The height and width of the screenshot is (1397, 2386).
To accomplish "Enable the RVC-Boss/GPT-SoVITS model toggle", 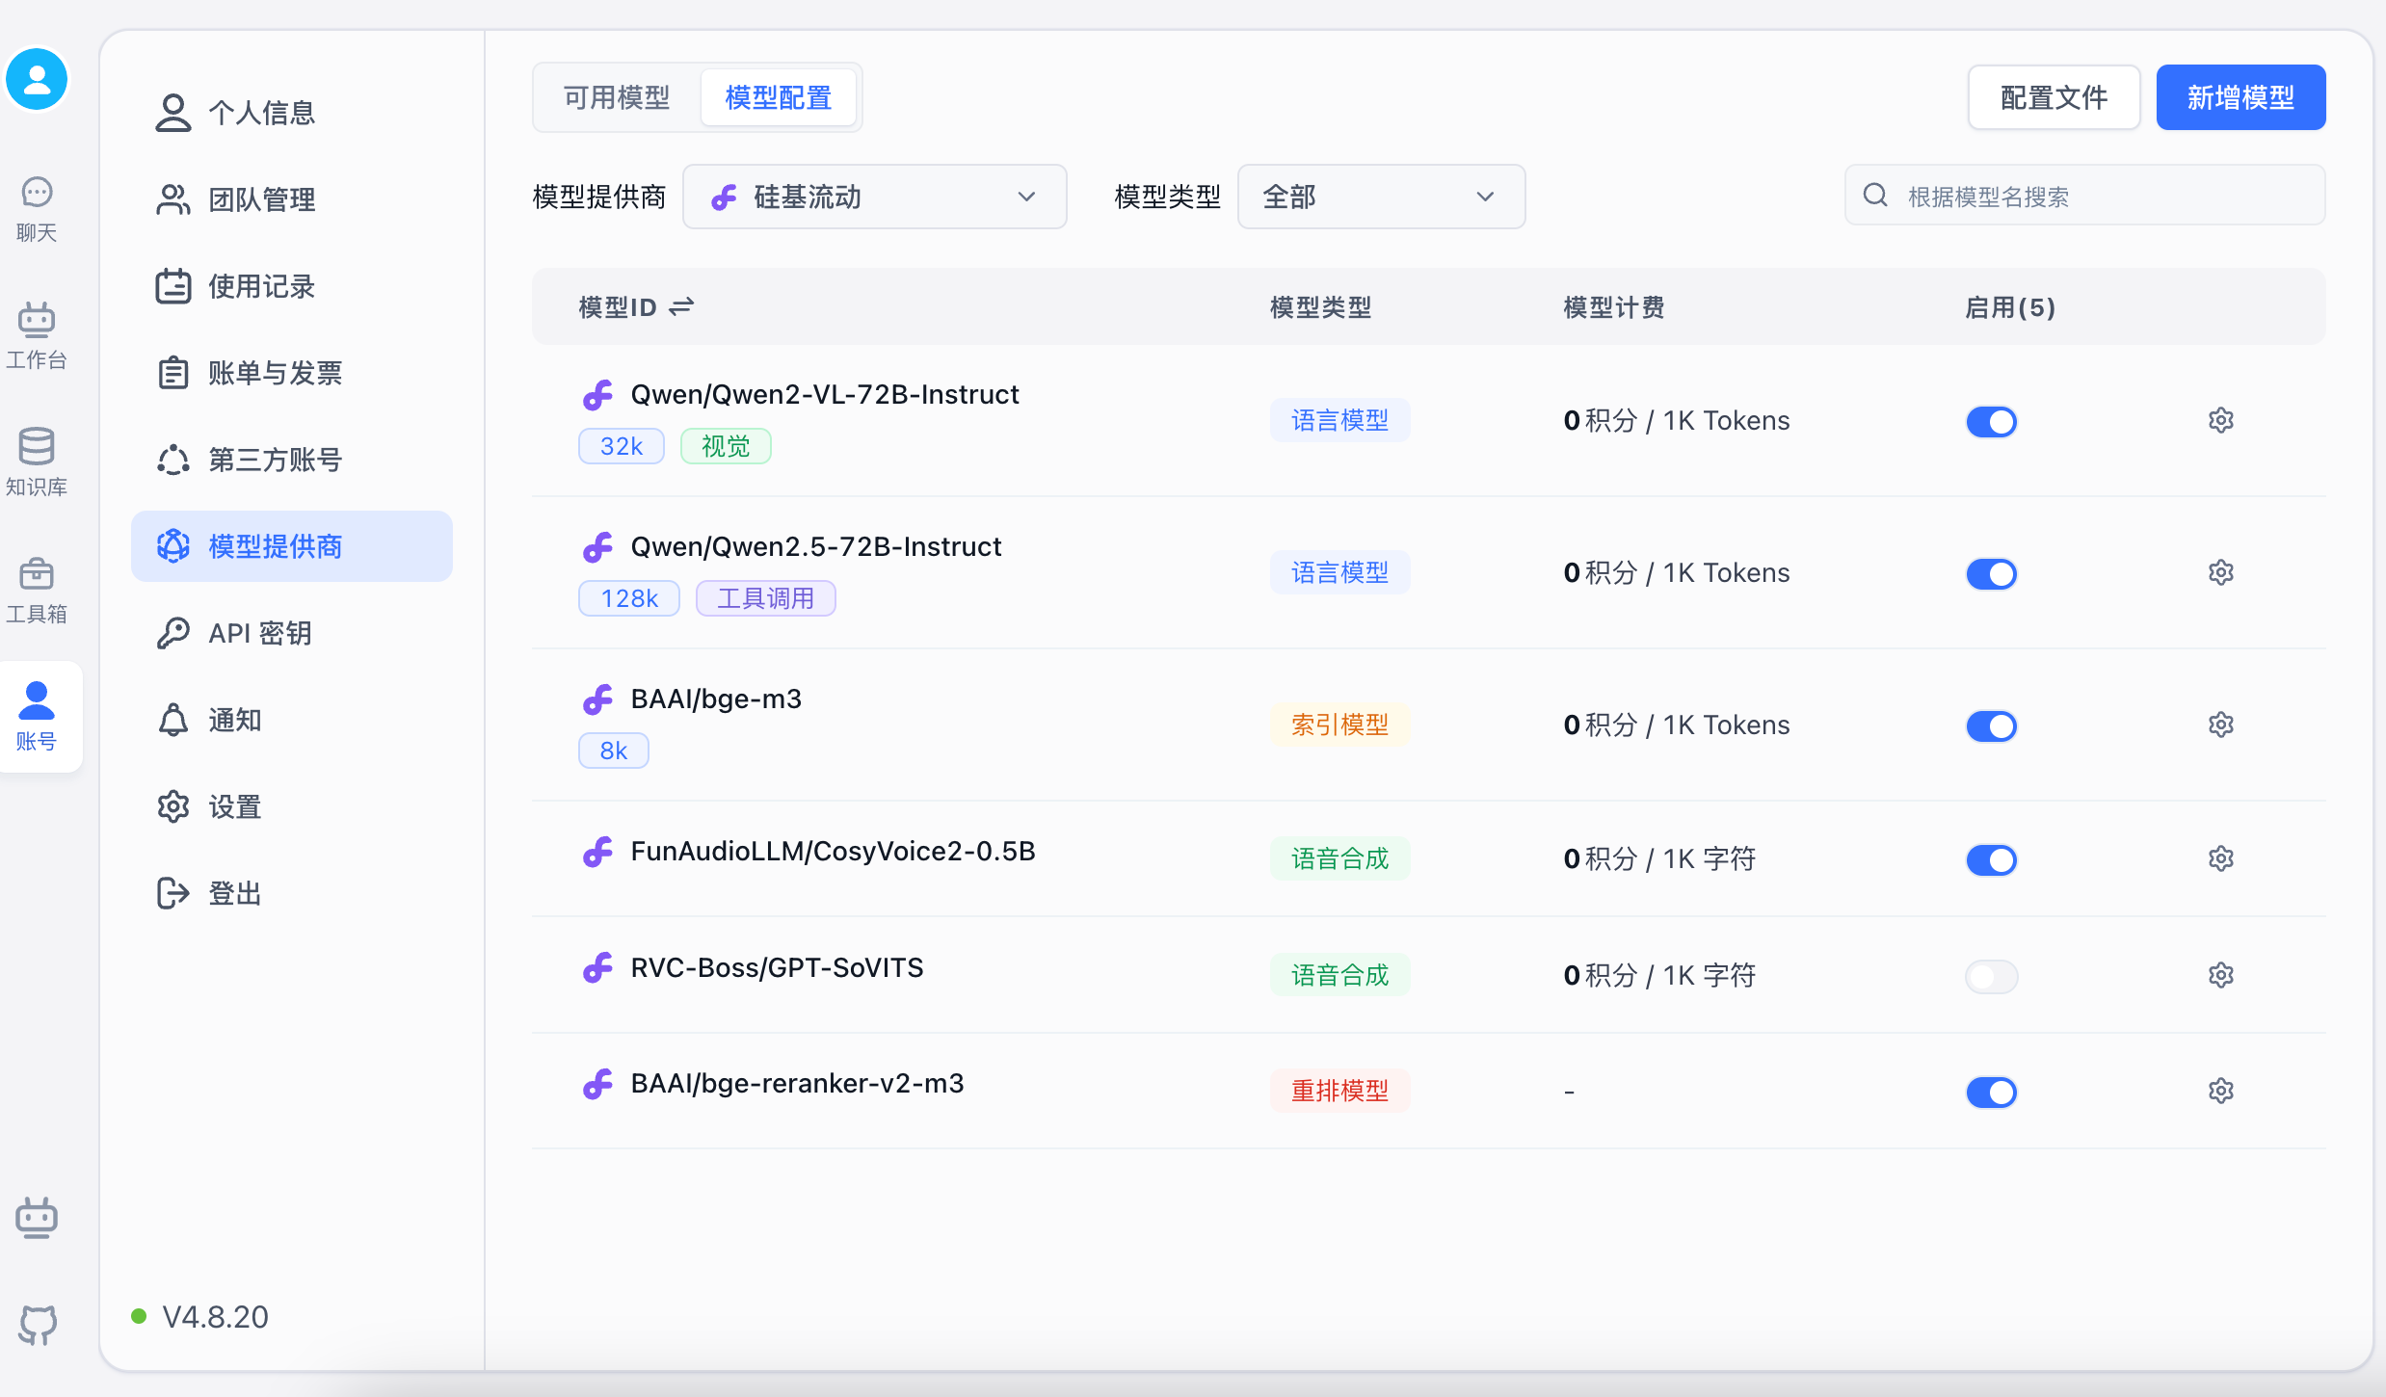I will pos(1991,977).
